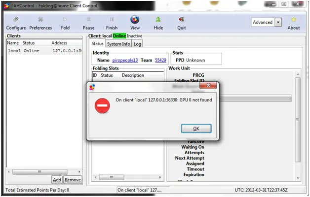310x197 pixels.
Task: Click the red error stop icon
Action: coord(102,106)
